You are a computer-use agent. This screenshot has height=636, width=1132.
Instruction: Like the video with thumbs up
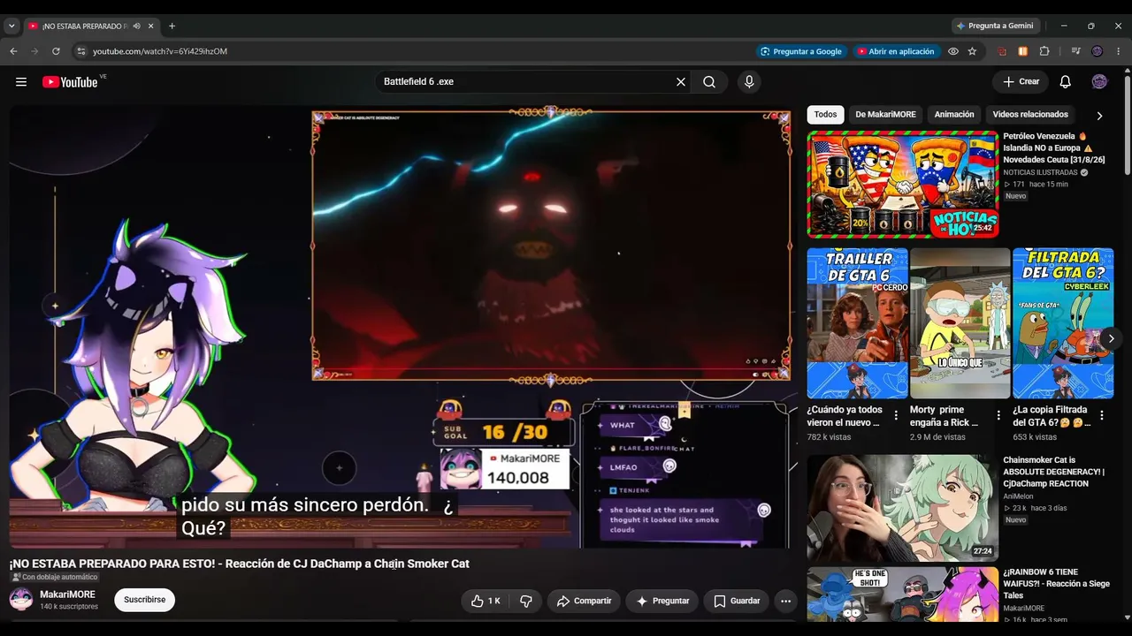486,601
